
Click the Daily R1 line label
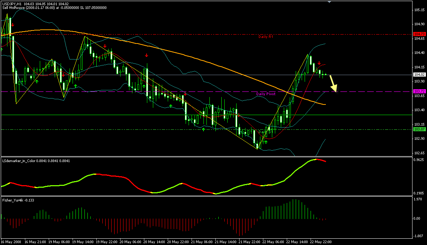[266, 37]
